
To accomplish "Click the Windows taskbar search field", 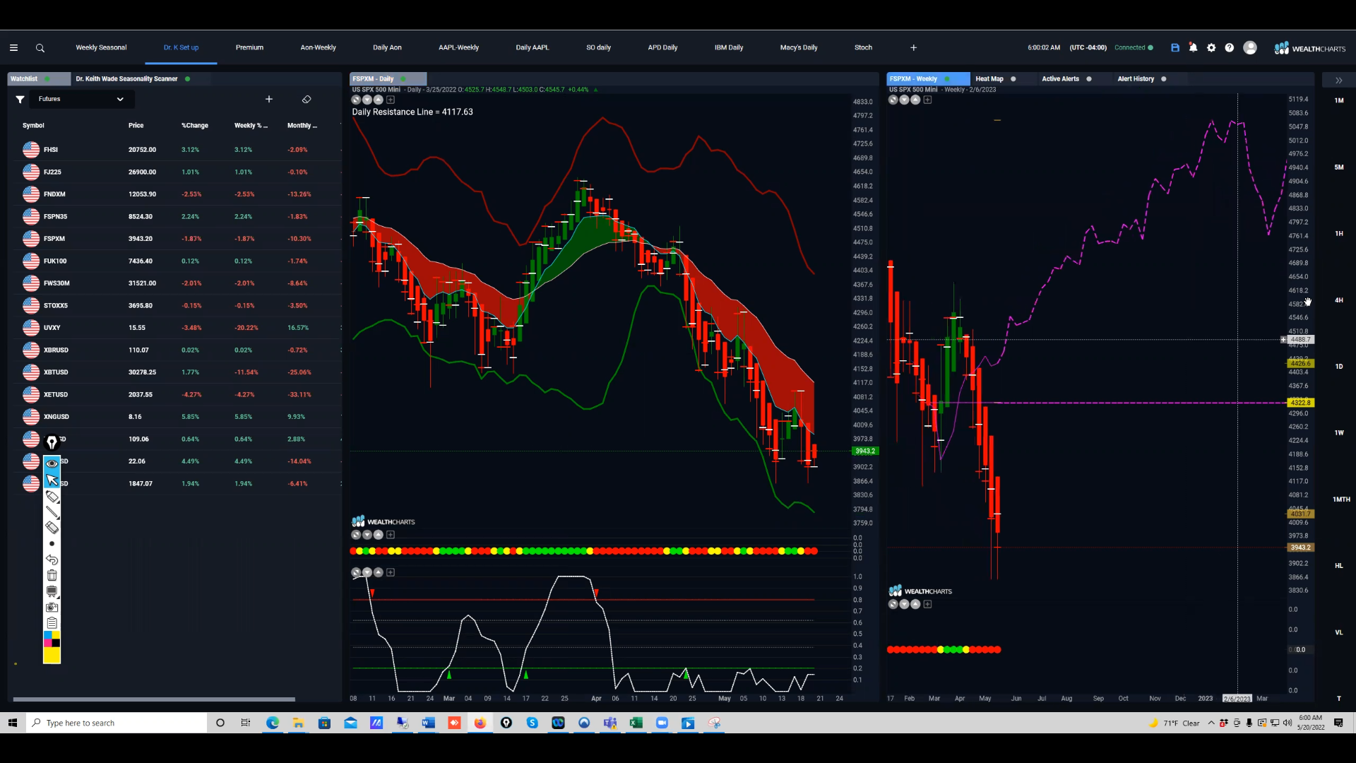I will pyautogui.click(x=117, y=723).
